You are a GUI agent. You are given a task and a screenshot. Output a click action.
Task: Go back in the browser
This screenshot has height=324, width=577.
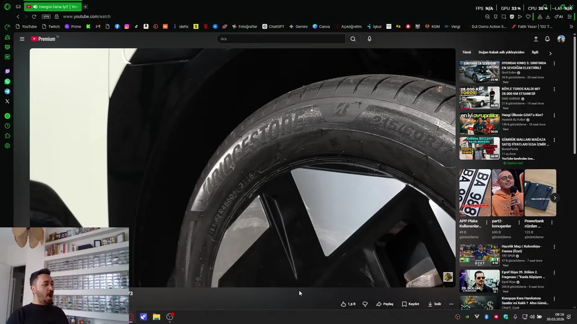tap(18, 17)
